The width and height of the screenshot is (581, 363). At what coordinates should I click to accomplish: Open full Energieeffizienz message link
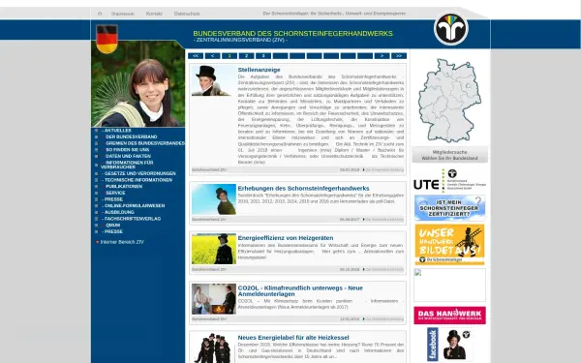point(384,270)
